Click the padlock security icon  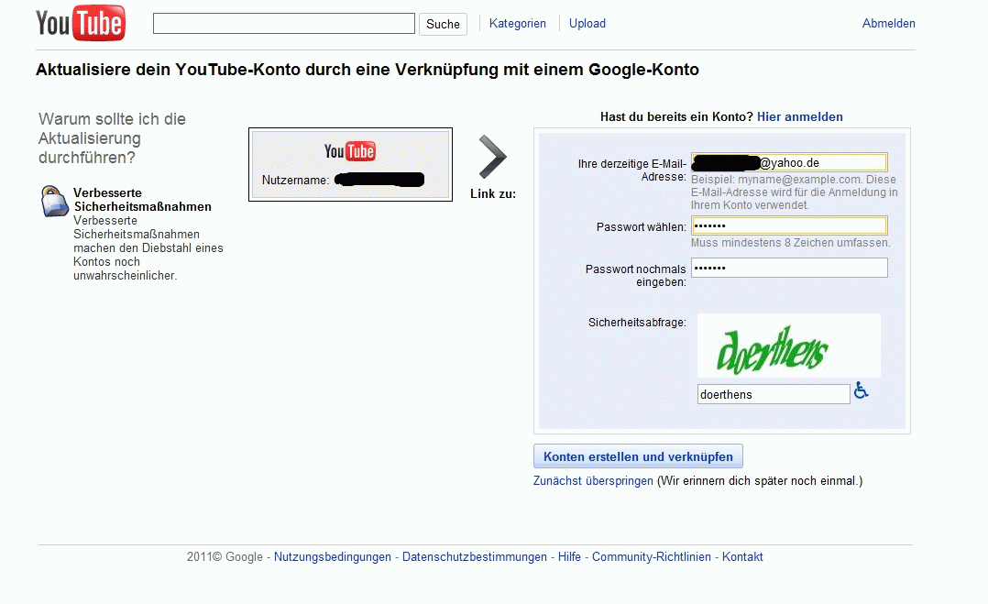coord(54,201)
